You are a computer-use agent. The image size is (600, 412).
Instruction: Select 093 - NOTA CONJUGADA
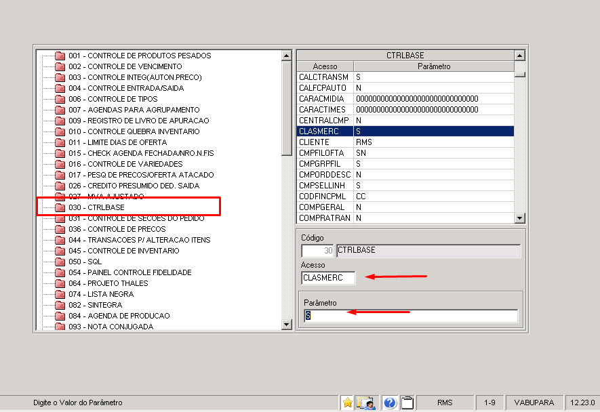[111, 327]
